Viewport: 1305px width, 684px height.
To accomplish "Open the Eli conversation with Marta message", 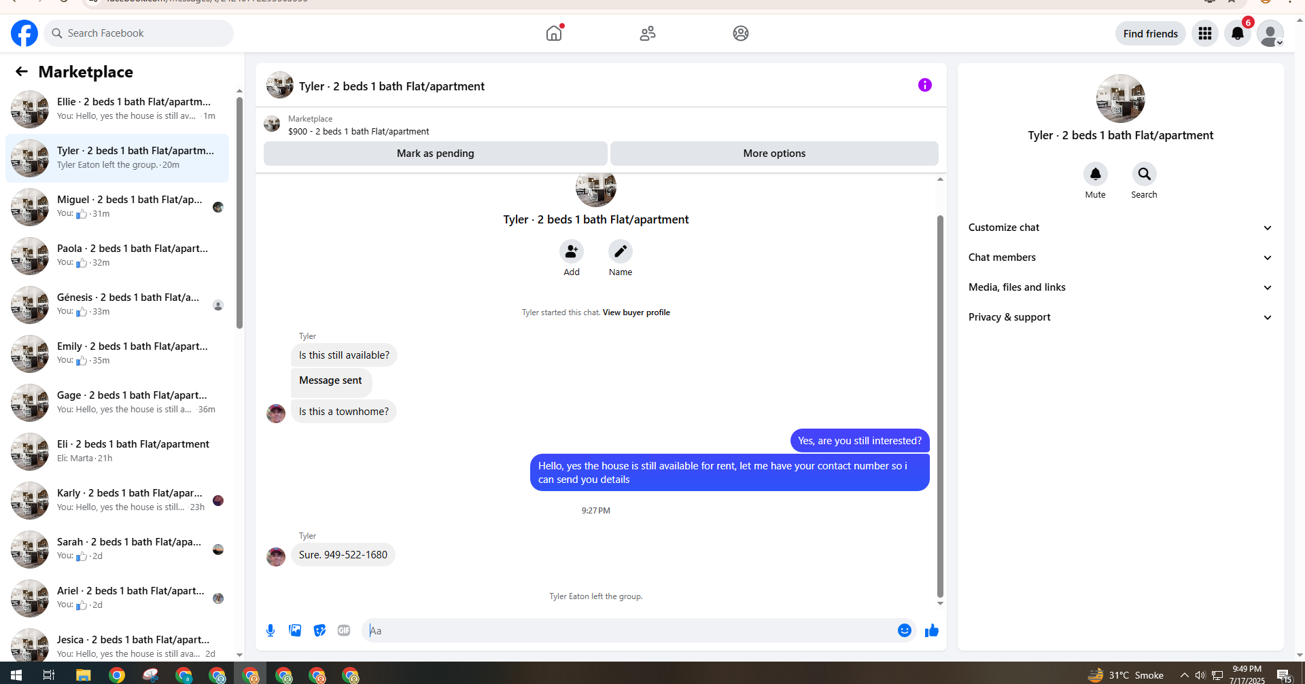I will click(x=117, y=452).
